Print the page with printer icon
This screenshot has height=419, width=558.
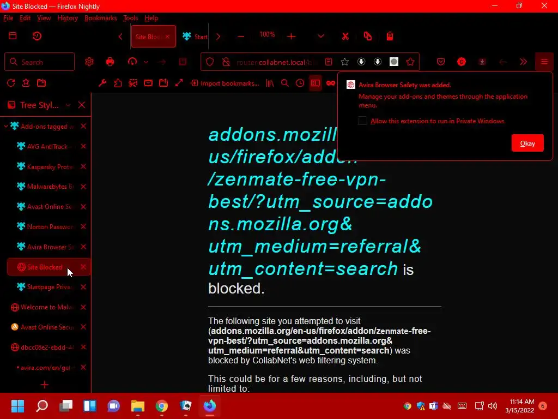coord(110,62)
